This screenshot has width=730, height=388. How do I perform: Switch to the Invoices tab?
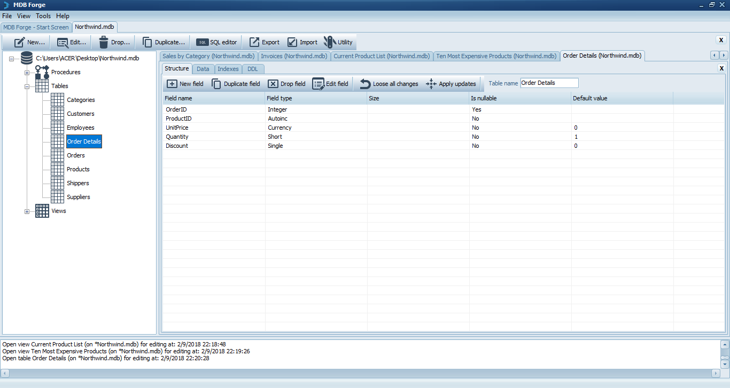[294, 56]
